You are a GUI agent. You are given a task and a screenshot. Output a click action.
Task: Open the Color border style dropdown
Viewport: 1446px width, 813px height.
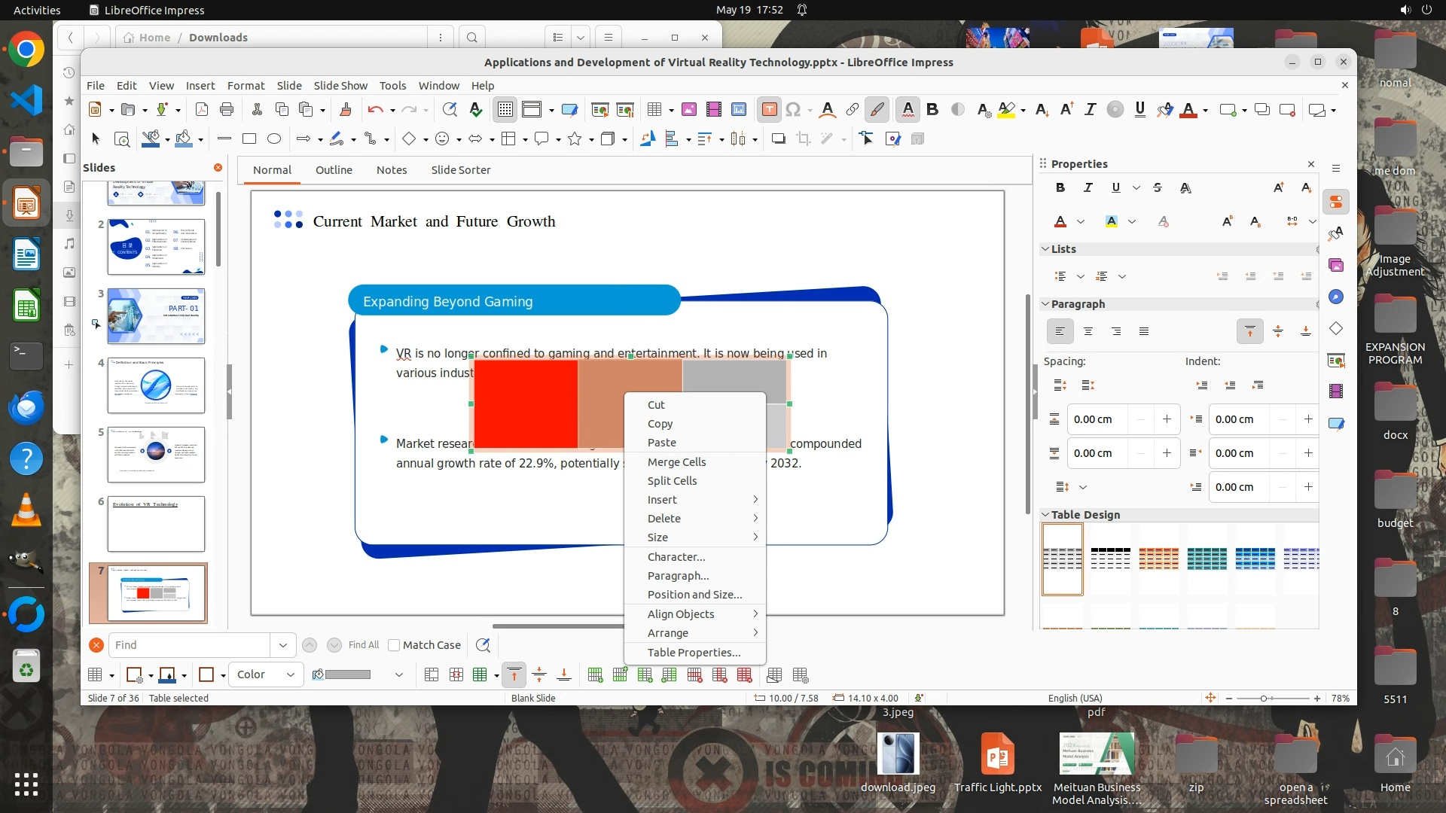(x=266, y=675)
